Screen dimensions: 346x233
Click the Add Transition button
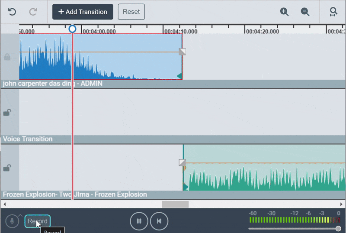[x=83, y=12]
